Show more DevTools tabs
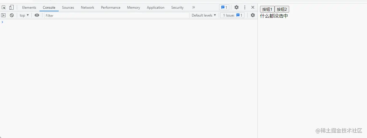367x138 pixels. [194, 8]
